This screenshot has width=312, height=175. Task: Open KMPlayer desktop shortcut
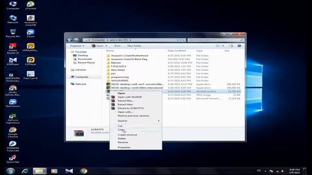(13, 61)
